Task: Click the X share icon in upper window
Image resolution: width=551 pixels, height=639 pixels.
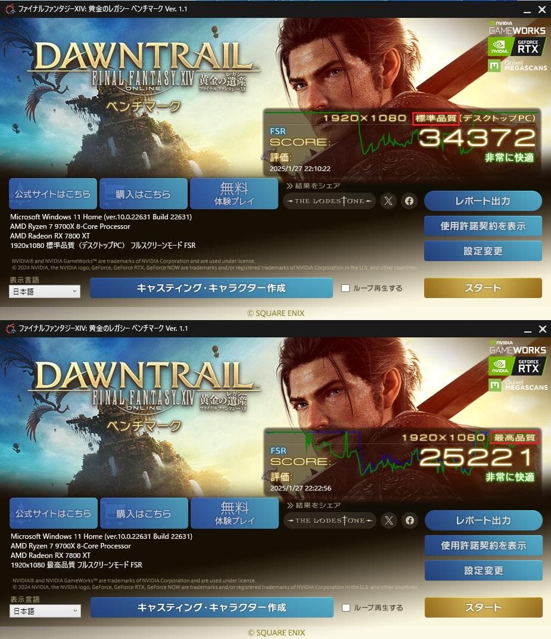Action: pyautogui.click(x=388, y=201)
